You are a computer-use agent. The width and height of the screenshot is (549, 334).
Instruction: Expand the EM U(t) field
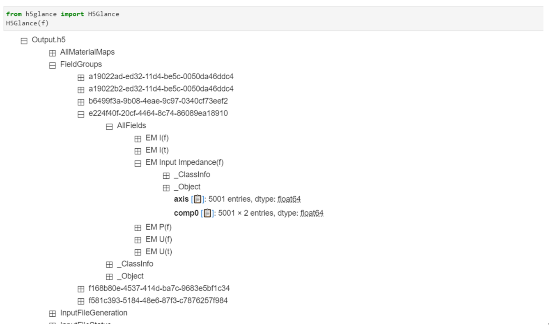(x=138, y=252)
